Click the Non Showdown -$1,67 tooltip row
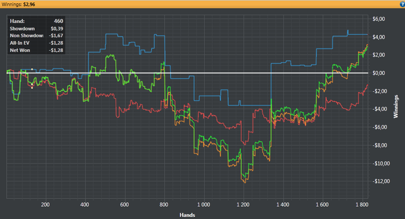Viewport: 405px width, 219px height. pyautogui.click(x=36, y=36)
